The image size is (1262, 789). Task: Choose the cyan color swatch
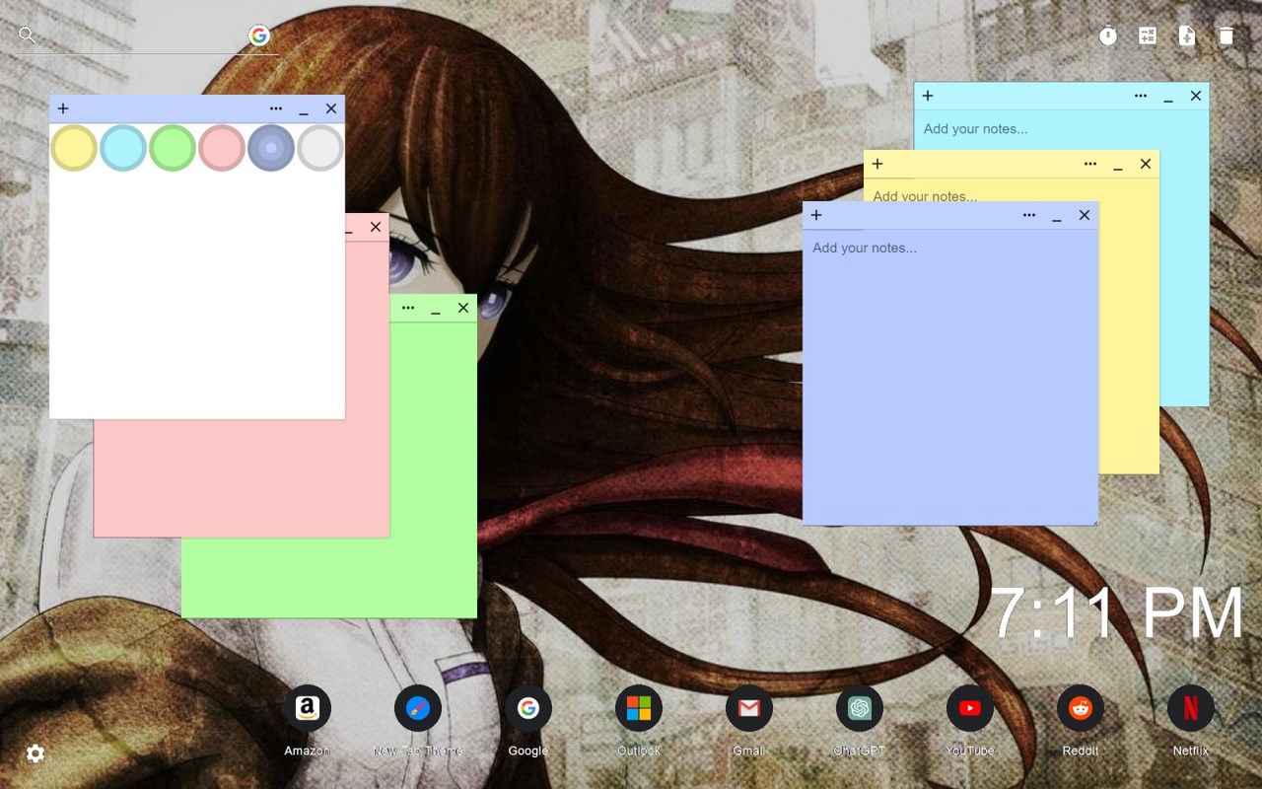[123, 148]
